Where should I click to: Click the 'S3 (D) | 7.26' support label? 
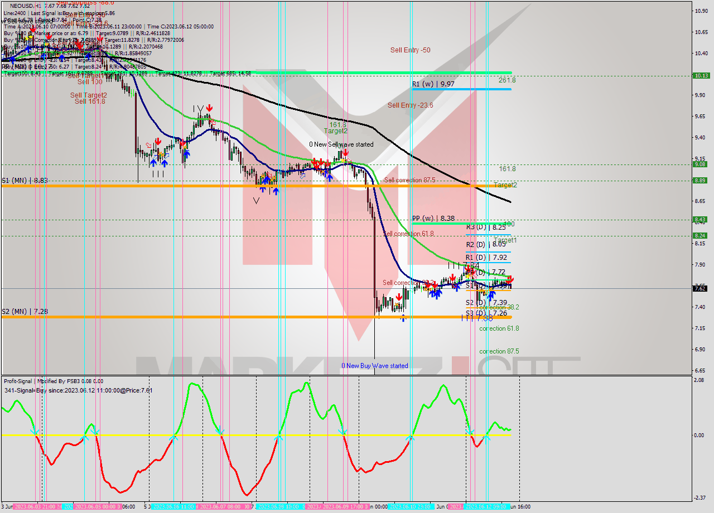(486, 313)
